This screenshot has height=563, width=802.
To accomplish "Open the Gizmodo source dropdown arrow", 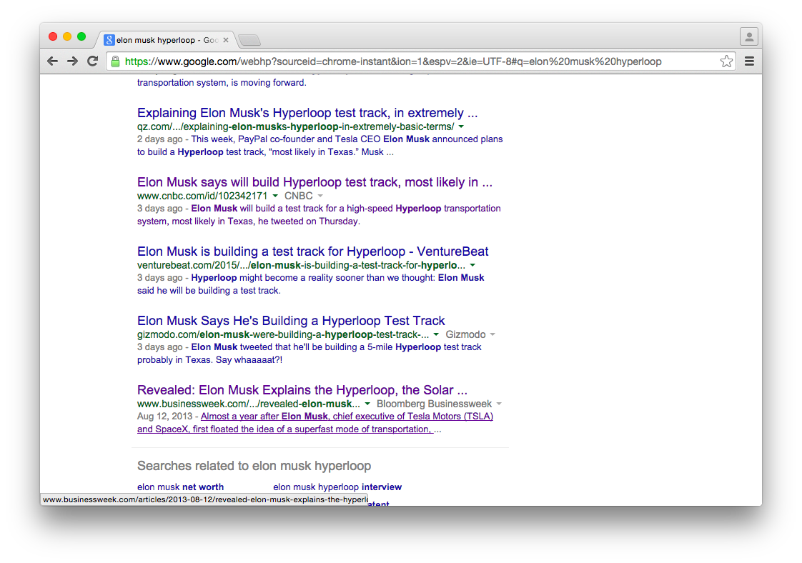I will point(492,334).
